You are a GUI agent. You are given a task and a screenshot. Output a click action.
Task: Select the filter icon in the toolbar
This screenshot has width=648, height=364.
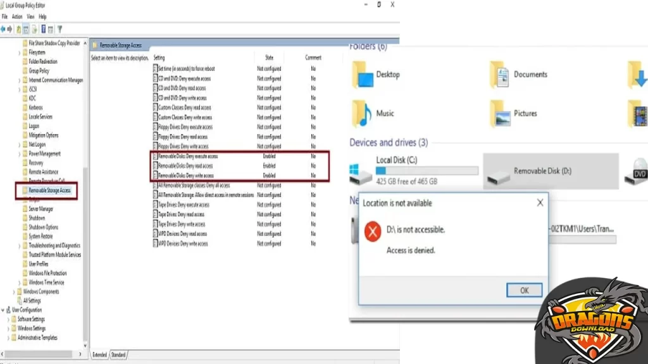point(60,28)
